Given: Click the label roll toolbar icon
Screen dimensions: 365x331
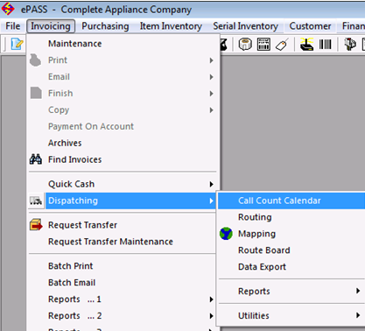Looking at the screenshot, I should (245, 45).
